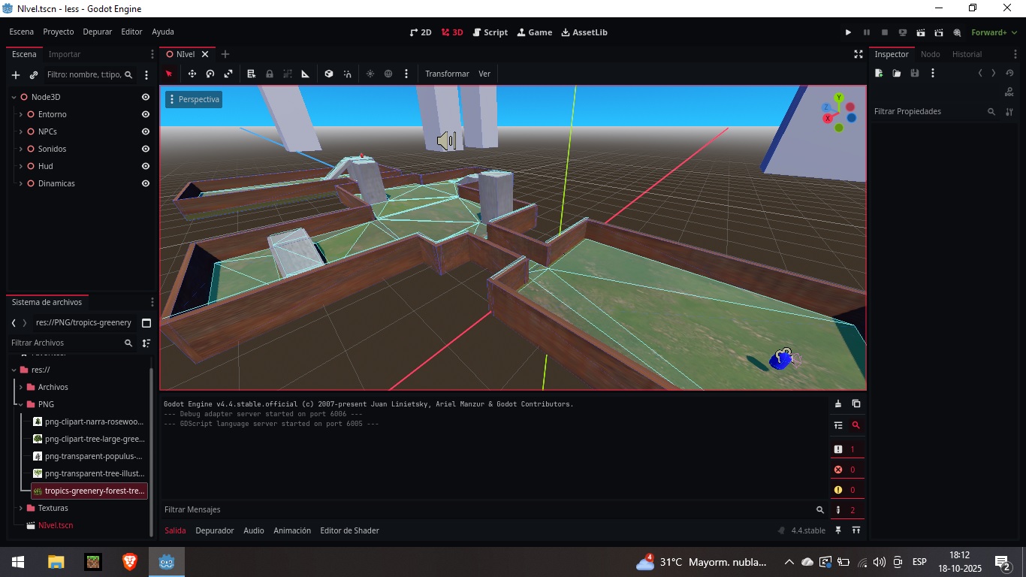Hide the Hud node

click(x=146, y=166)
